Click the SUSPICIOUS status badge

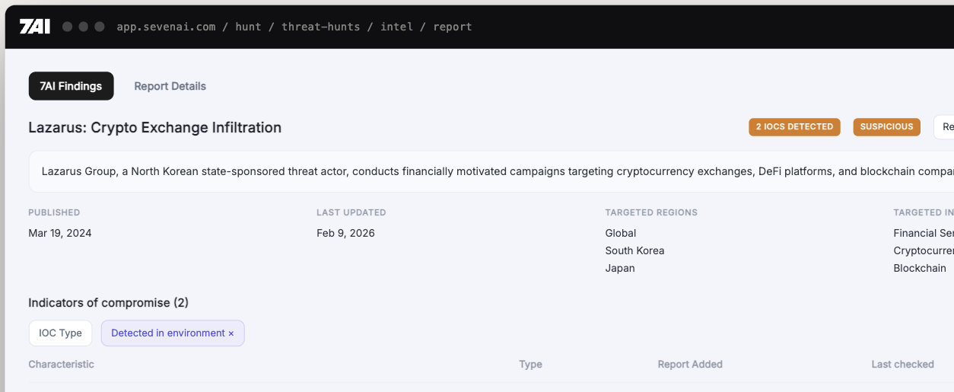click(x=886, y=127)
